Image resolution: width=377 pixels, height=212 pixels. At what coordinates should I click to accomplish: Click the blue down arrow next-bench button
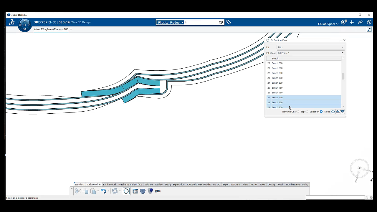[342, 112]
